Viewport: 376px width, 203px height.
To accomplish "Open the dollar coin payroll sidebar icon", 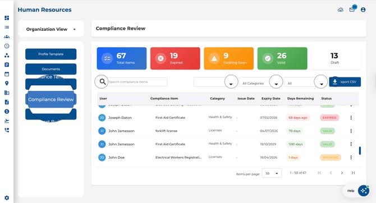I will 7,112.
